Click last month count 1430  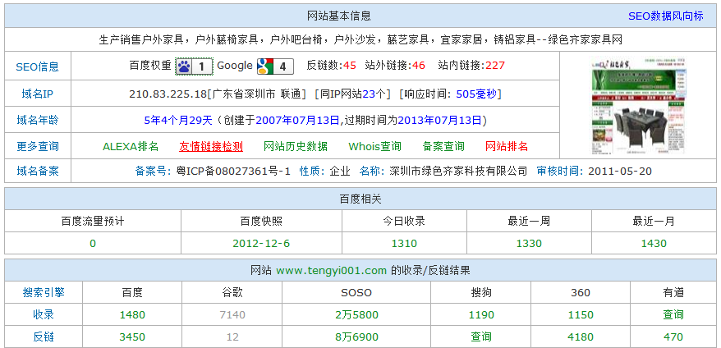[654, 244]
